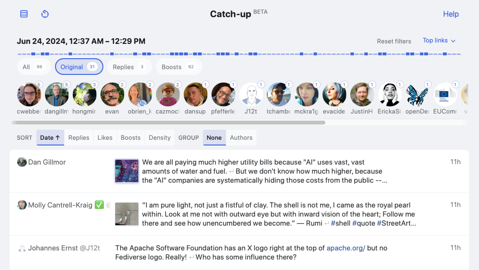Screen dimensions: 479x270
Task: Open the apache.org link
Action: [345, 248]
